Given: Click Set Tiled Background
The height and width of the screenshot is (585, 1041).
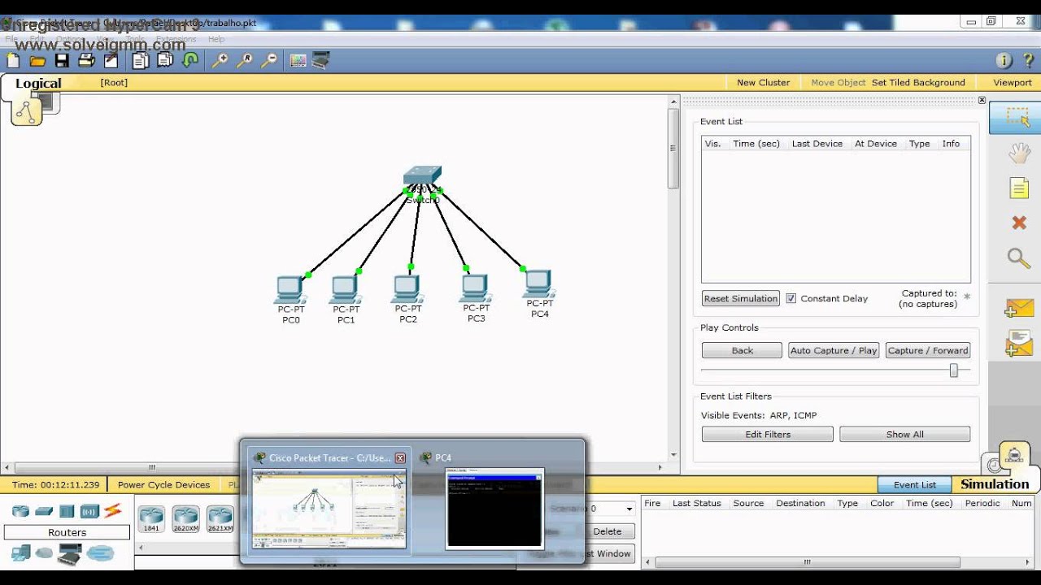Looking at the screenshot, I should 918,82.
